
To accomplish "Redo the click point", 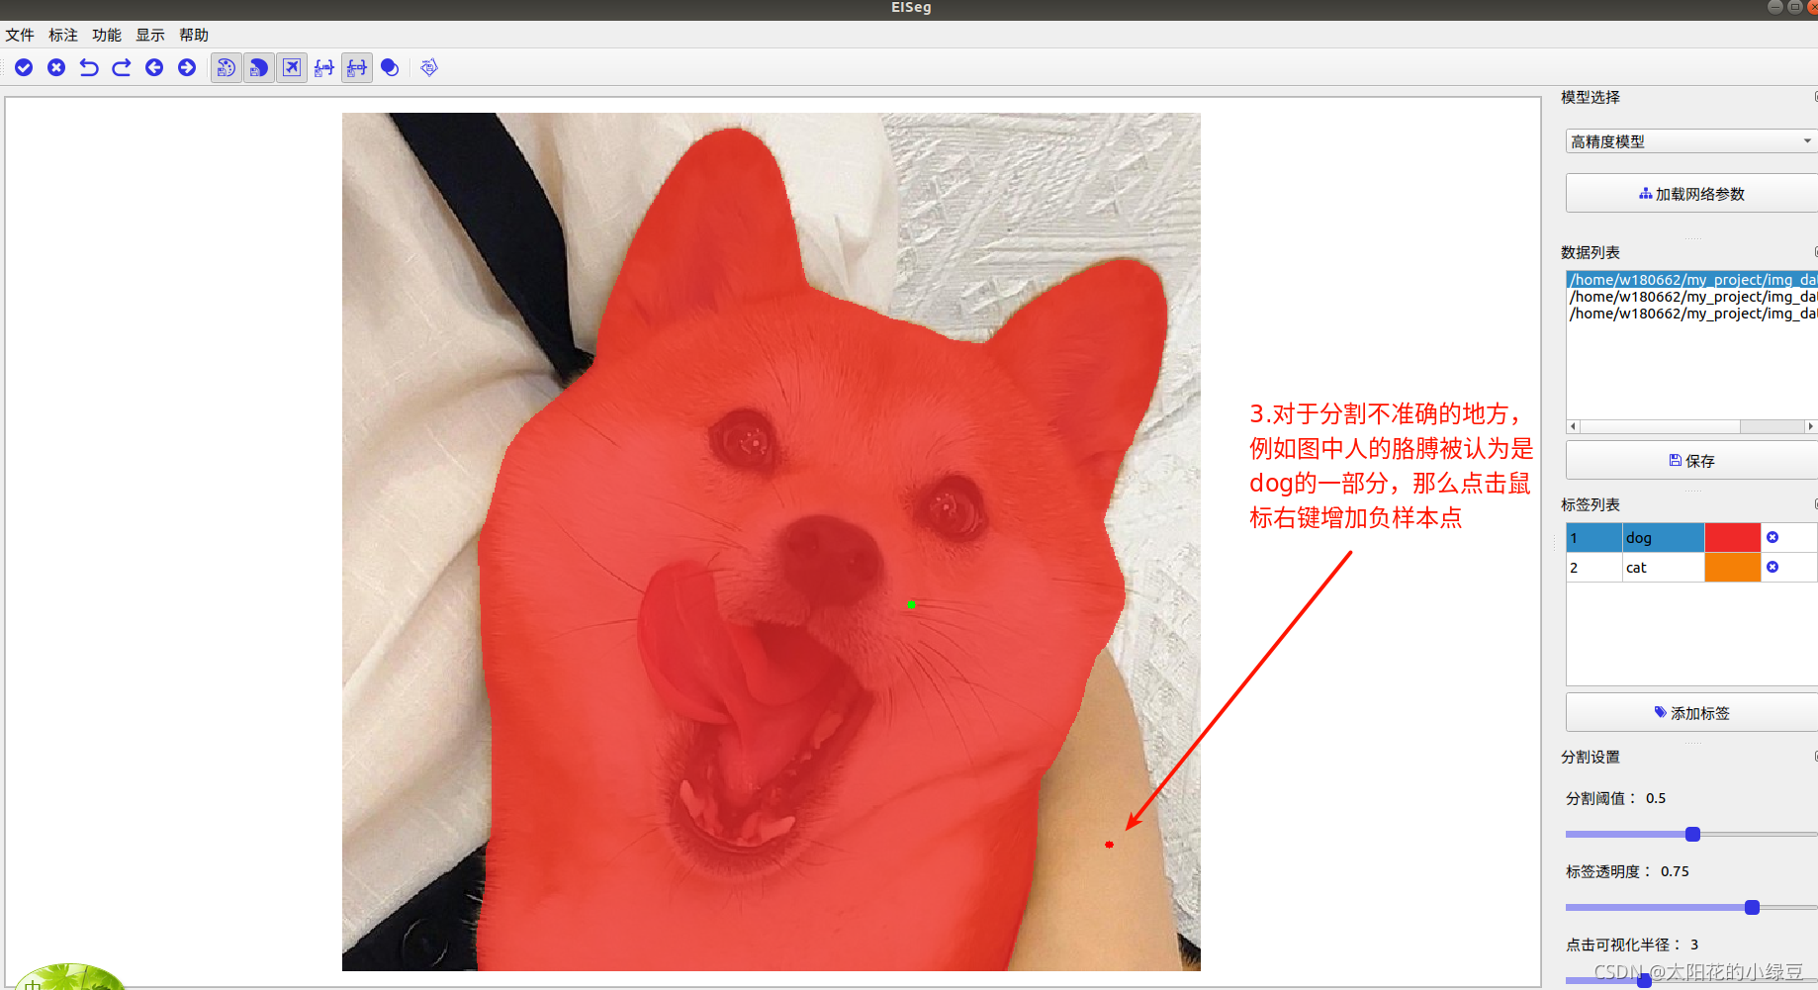I will [122, 67].
